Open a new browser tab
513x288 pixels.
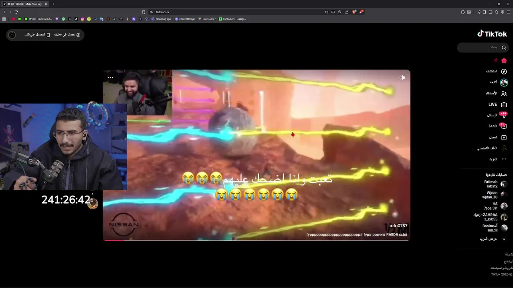tap(53, 4)
